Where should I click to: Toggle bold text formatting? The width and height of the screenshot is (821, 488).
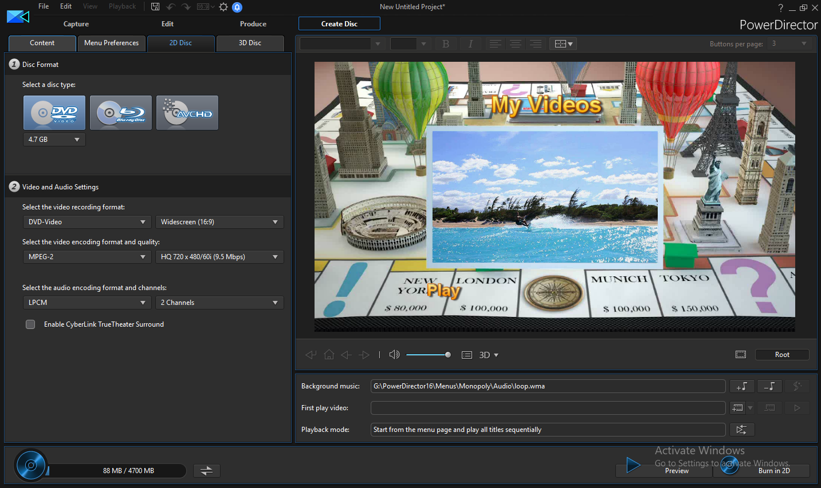click(x=446, y=43)
